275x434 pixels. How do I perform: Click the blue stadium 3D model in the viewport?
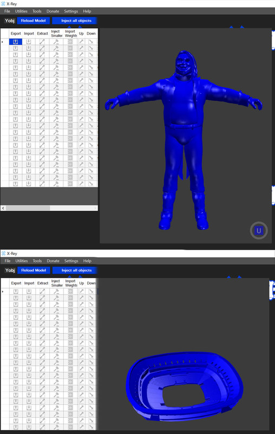[x=185, y=386]
